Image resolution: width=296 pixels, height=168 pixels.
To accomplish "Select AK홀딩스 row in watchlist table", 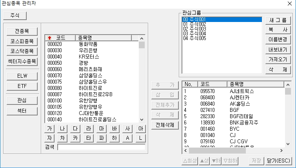I will [240, 104].
